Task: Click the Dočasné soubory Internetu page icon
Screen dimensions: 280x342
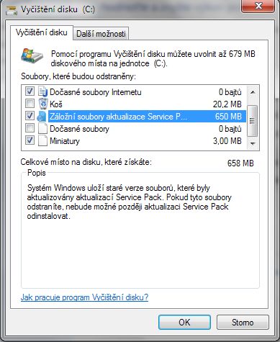Action: tap(43, 91)
